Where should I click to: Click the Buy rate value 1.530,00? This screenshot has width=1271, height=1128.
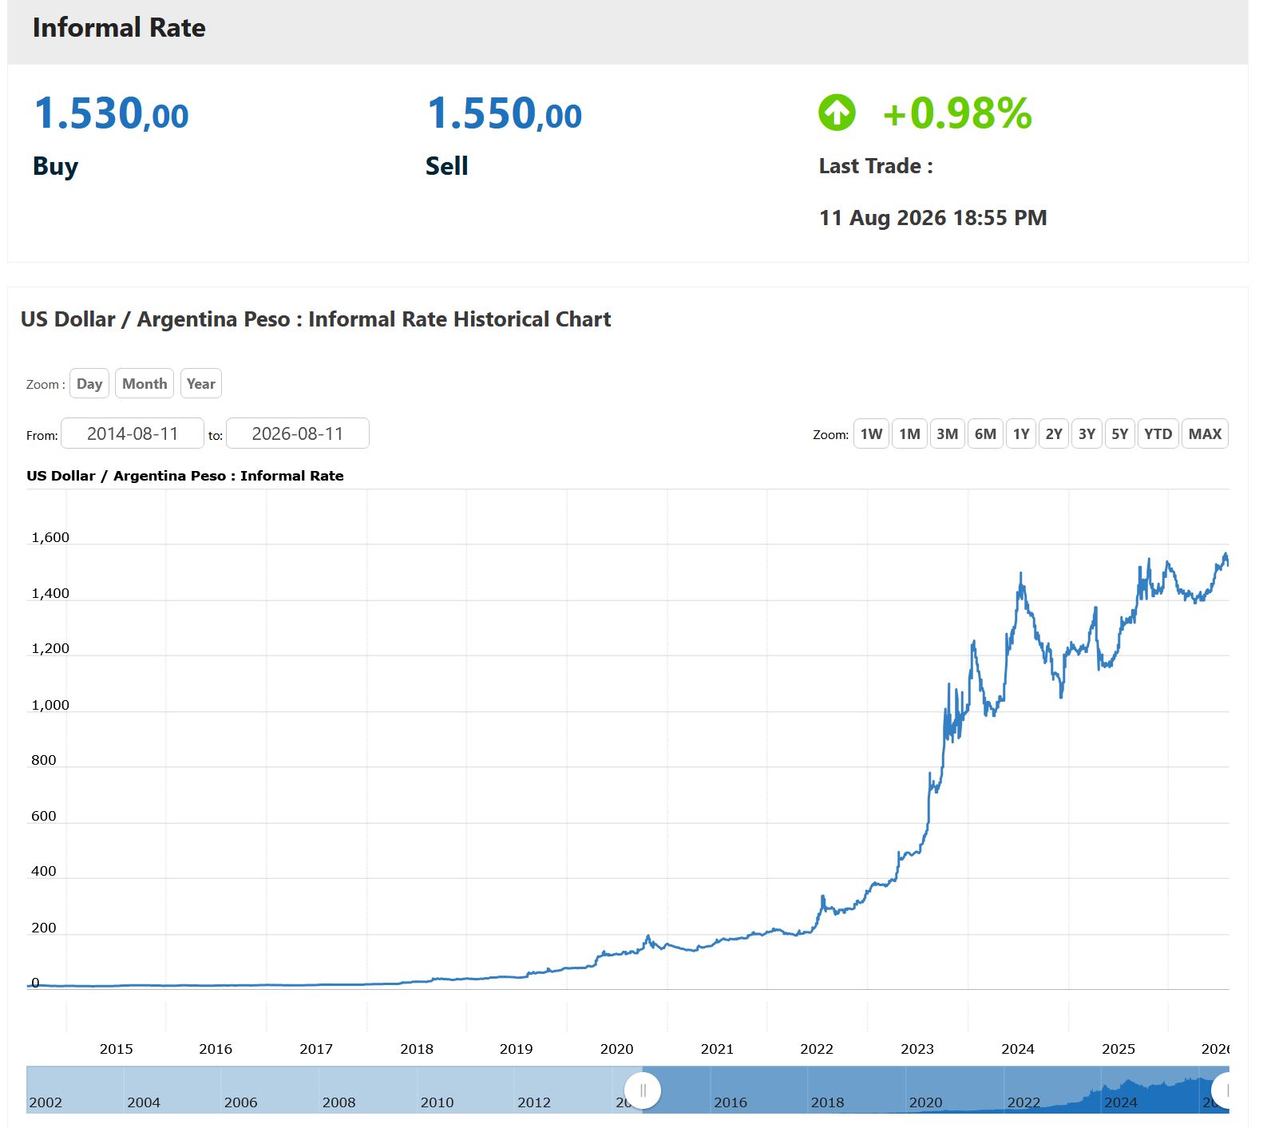(x=111, y=113)
